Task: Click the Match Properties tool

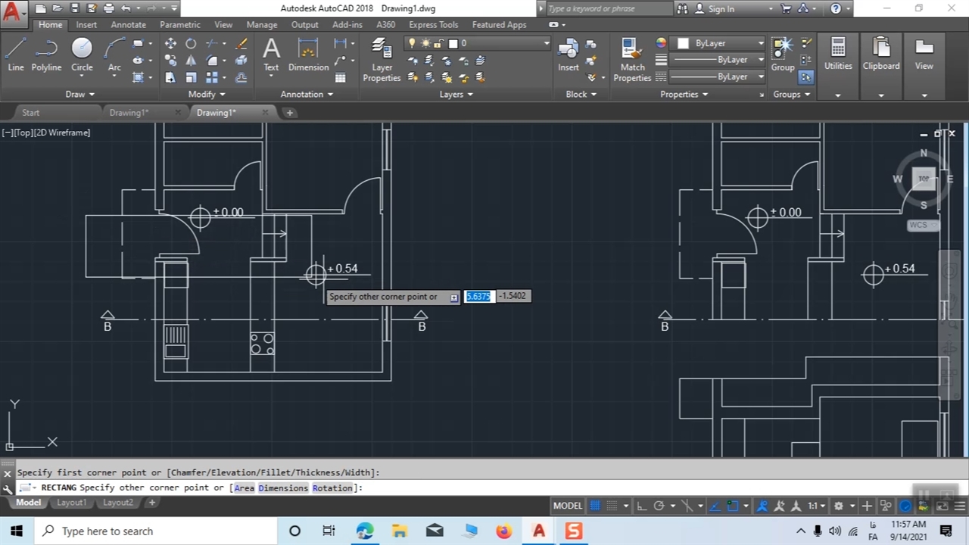Action: (632, 61)
